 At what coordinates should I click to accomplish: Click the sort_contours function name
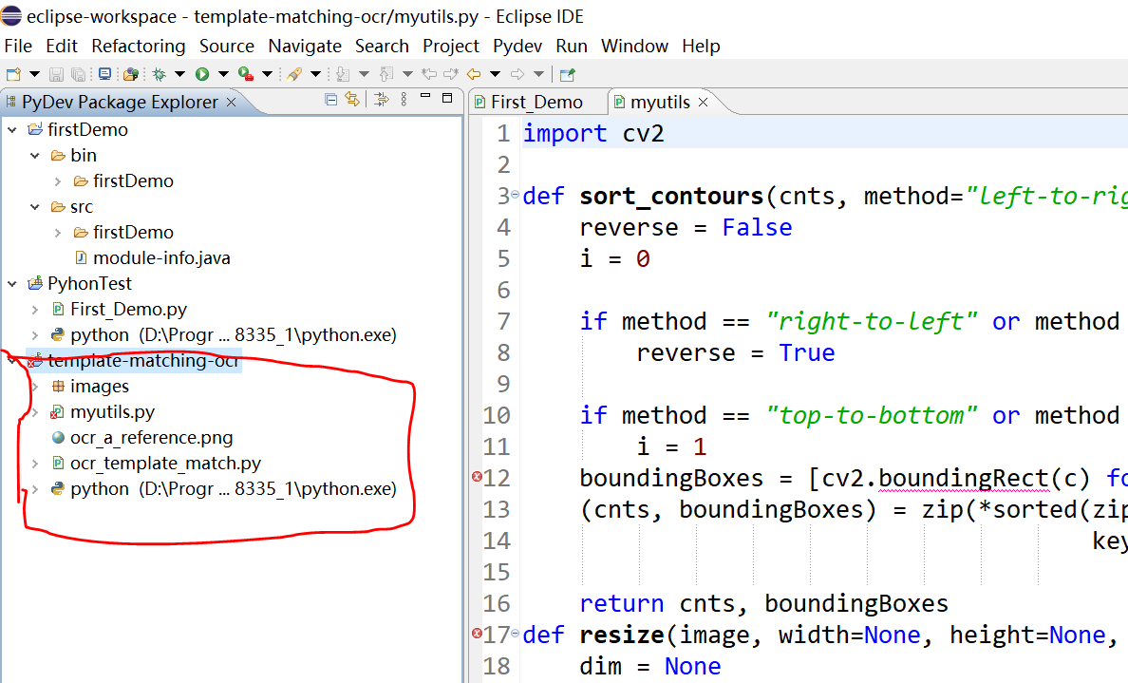pos(671,196)
